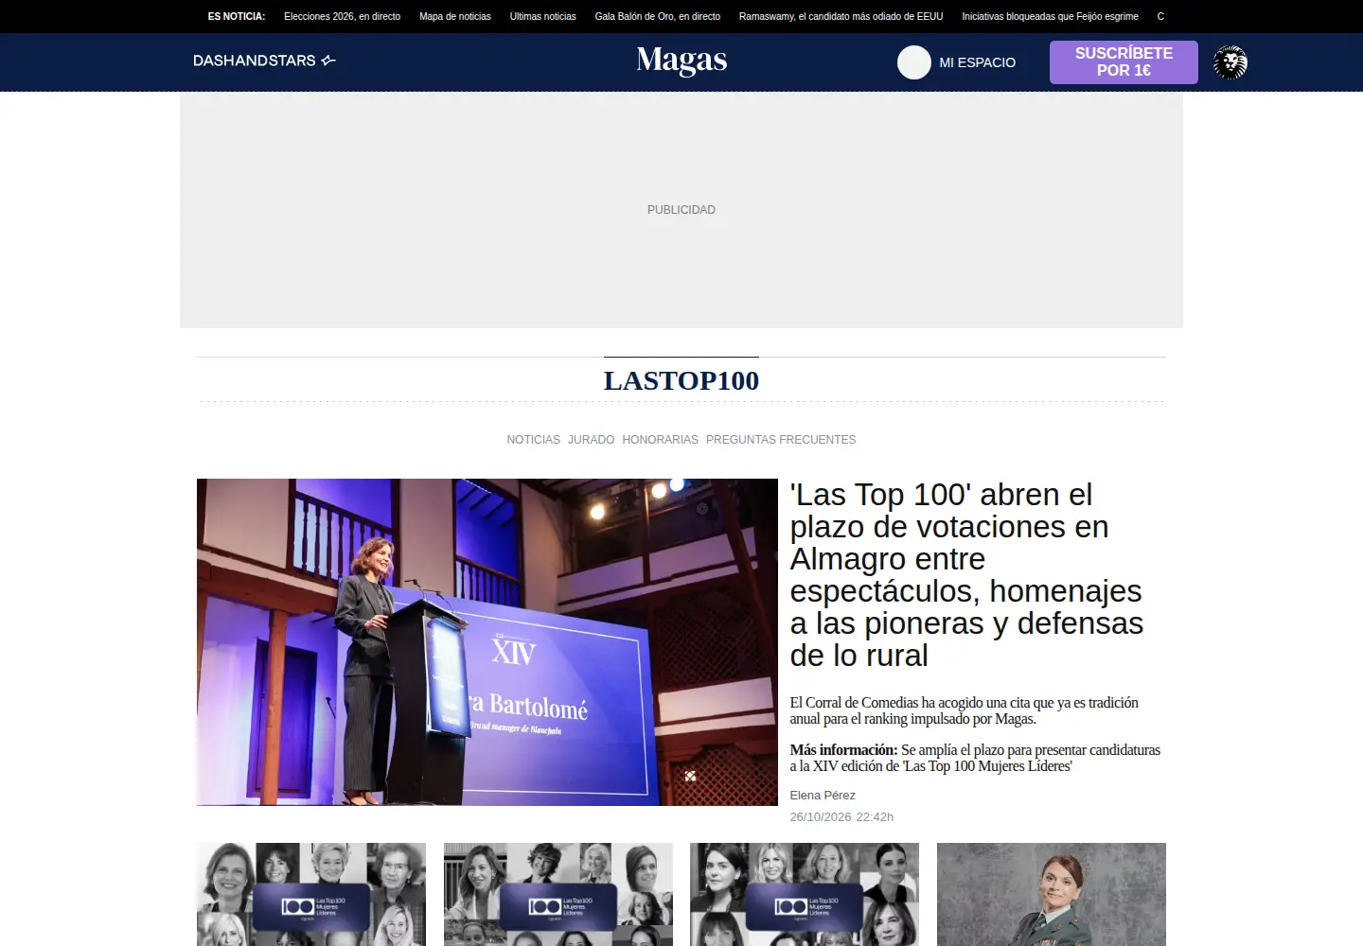Viewport: 1363px width, 946px height.
Task: Select the NOTICIAS tab
Action: pyautogui.click(x=533, y=440)
